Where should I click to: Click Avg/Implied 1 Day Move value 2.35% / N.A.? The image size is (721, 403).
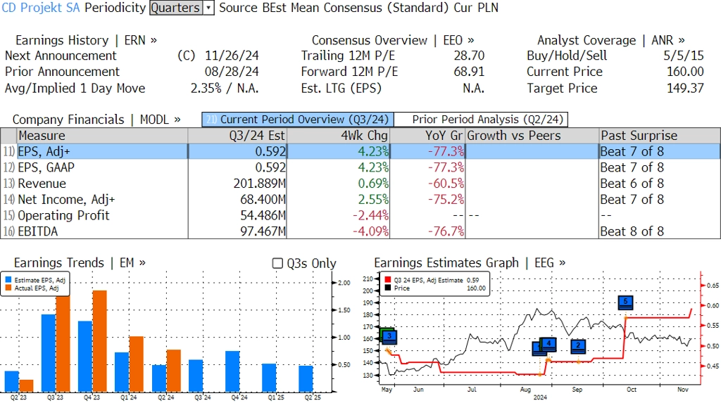[225, 88]
